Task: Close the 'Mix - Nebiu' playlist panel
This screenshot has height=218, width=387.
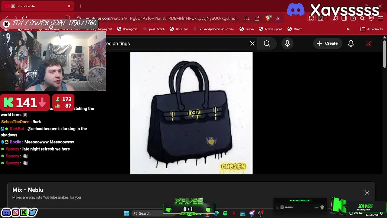Action: point(367,193)
